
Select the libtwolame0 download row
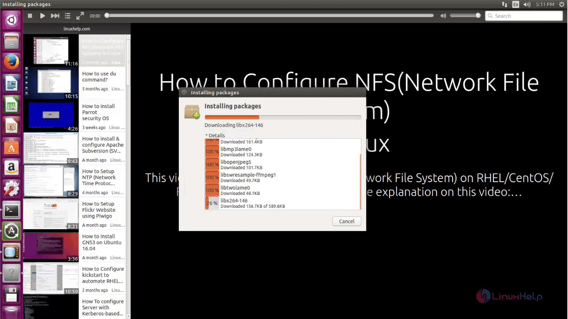point(283,191)
